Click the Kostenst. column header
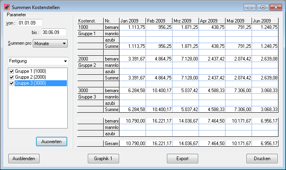This screenshot has height=170, width=286. pos(90,21)
